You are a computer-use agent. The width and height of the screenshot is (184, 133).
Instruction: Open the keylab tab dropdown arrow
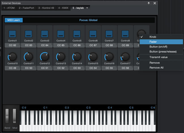(x=87, y=8)
